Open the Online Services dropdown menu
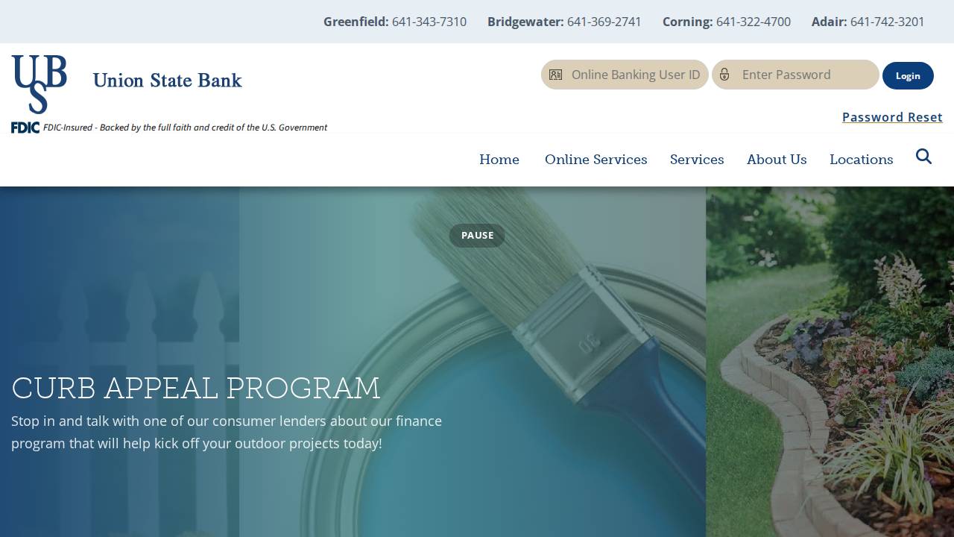Image resolution: width=954 pixels, height=537 pixels. 596,160
